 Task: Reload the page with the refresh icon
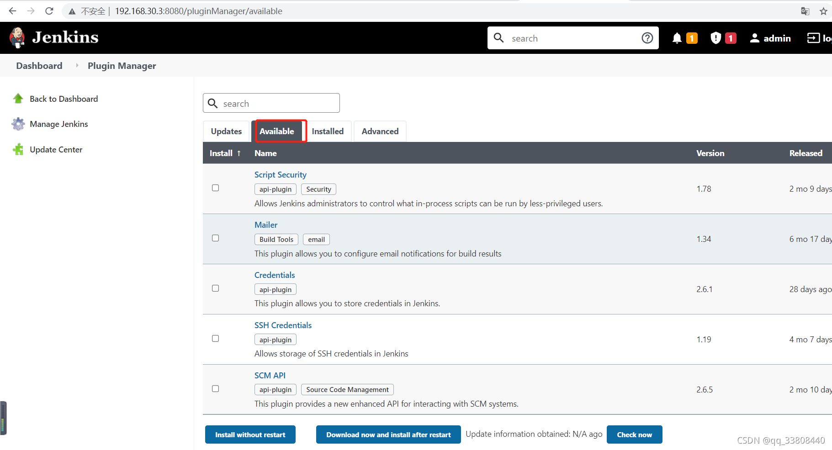[49, 11]
